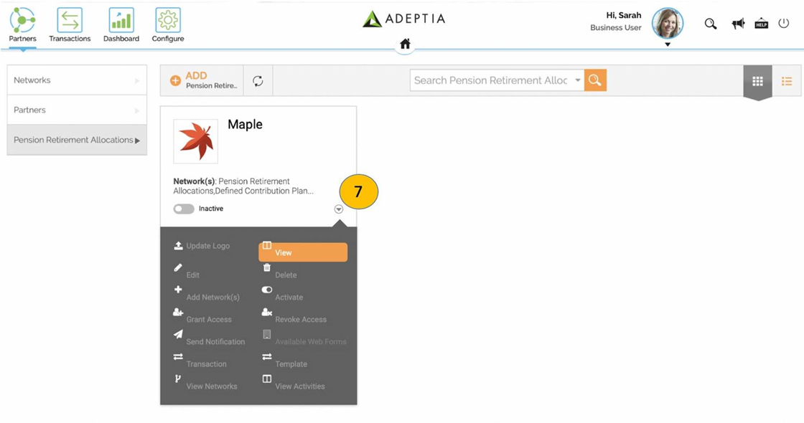
Task: Click the Search Pension Retirement input field
Action: click(491, 80)
